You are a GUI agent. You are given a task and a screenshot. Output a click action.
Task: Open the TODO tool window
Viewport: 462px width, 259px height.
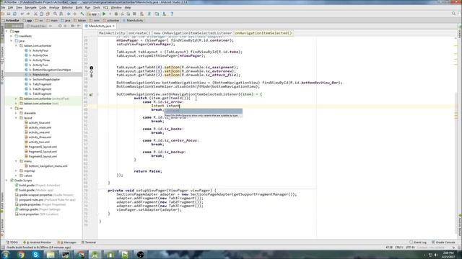[12, 242]
